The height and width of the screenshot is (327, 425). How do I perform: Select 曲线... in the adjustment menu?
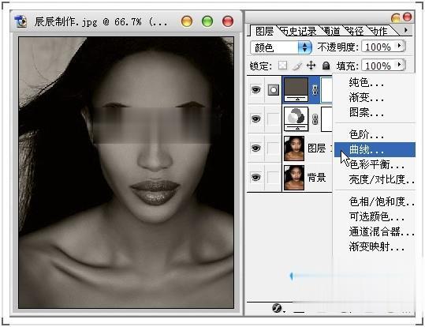click(x=375, y=149)
